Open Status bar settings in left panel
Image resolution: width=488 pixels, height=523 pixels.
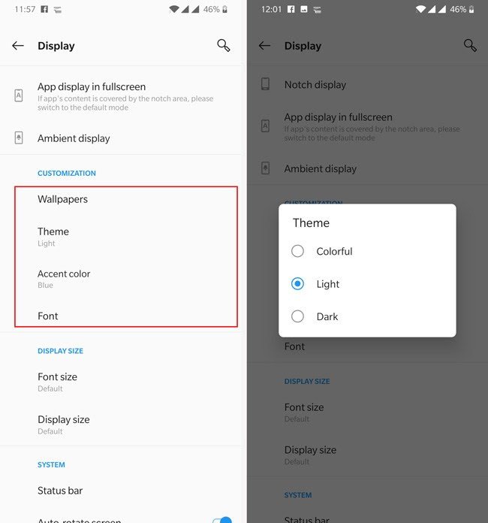click(122, 491)
